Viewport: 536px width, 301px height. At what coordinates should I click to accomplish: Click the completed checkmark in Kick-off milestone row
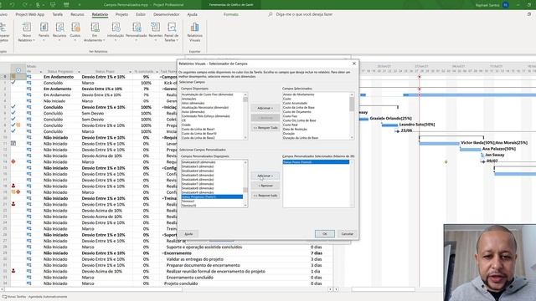13,83
